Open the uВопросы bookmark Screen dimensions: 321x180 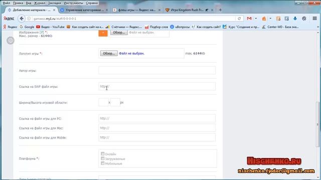(x=180, y=26)
